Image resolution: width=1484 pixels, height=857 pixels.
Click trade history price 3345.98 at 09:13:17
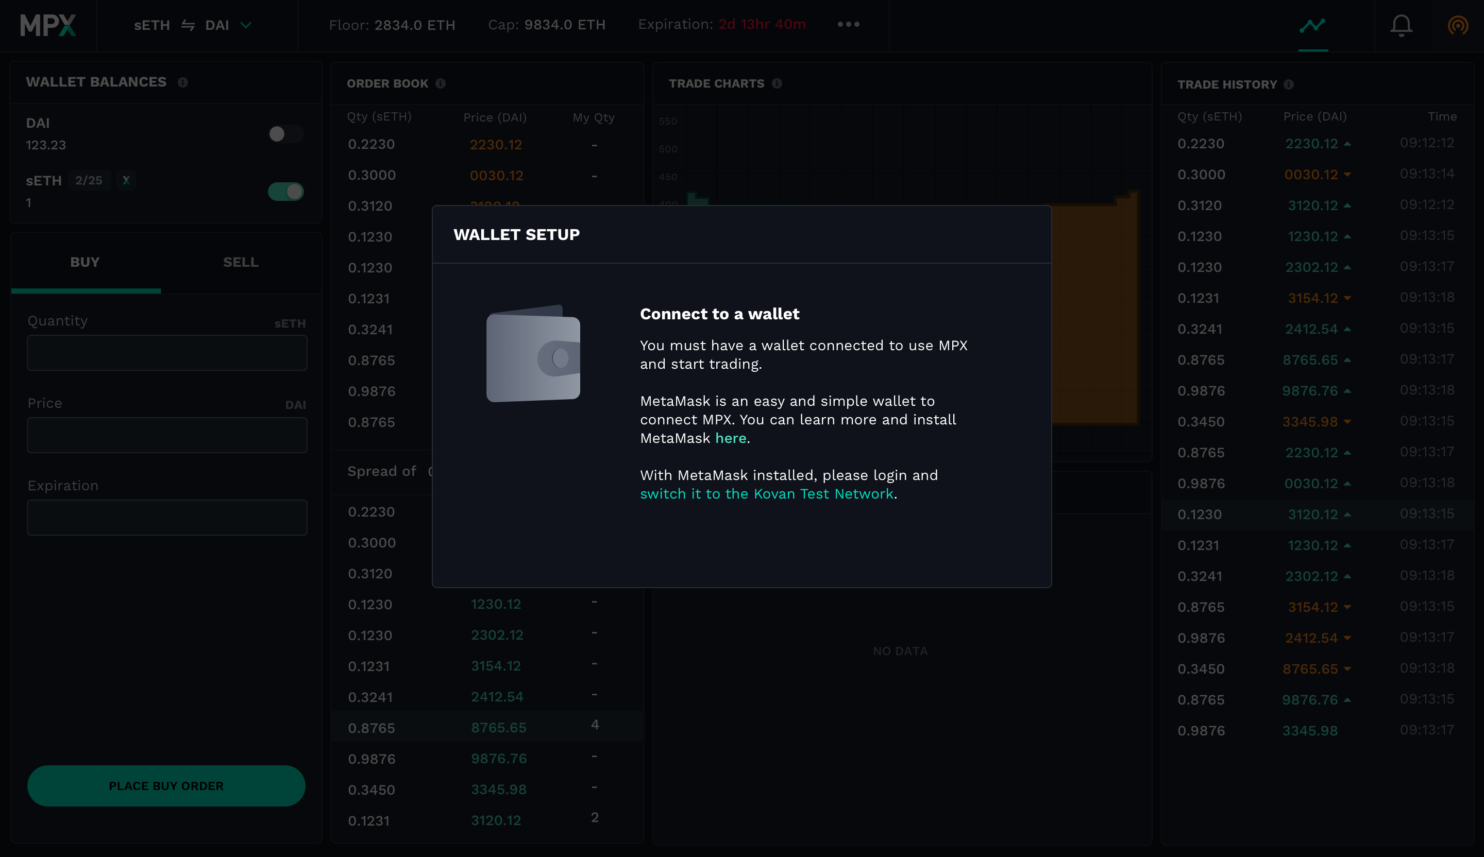coord(1310,731)
